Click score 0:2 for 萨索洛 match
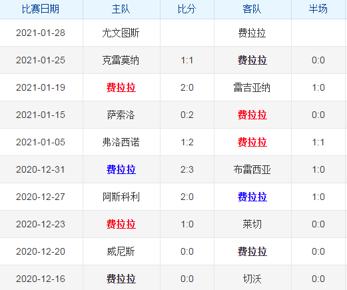Viewport: 347px width, 290px height. (187, 115)
